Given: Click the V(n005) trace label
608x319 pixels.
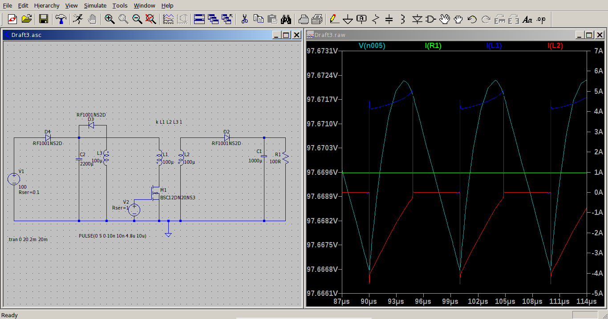Looking at the screenshot, I should pos(372,45).
